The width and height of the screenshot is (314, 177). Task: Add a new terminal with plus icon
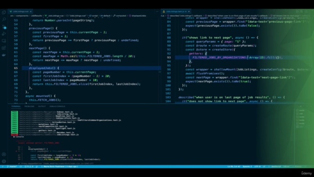301,106
